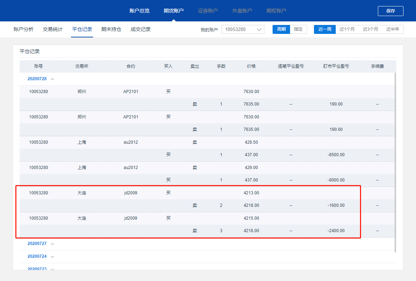This screenshot has height=281, width=416.
Task: Toggle the 指定 custom date mode
Action: click(298, 29)
